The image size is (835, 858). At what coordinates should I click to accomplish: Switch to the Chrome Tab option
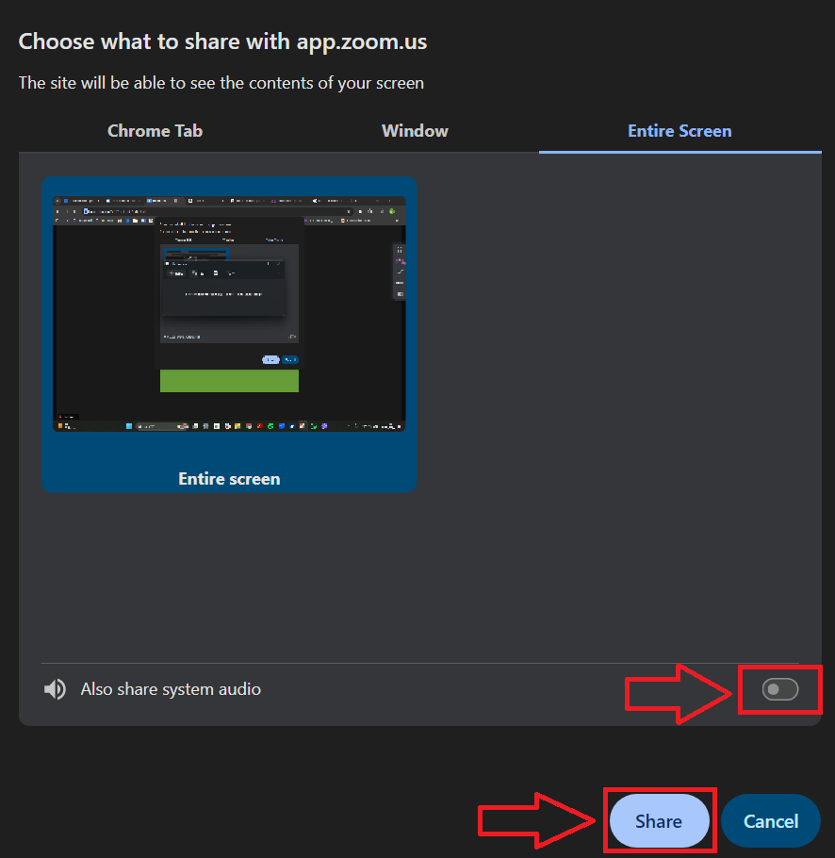coord(155,131)
